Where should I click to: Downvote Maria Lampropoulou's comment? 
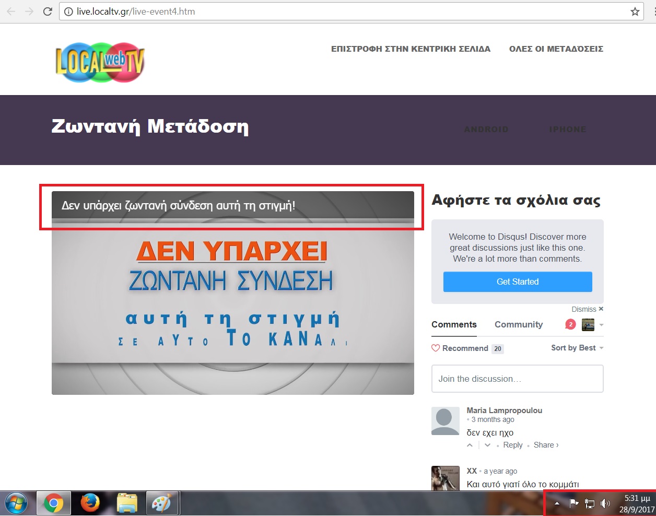tap(487, 445)
